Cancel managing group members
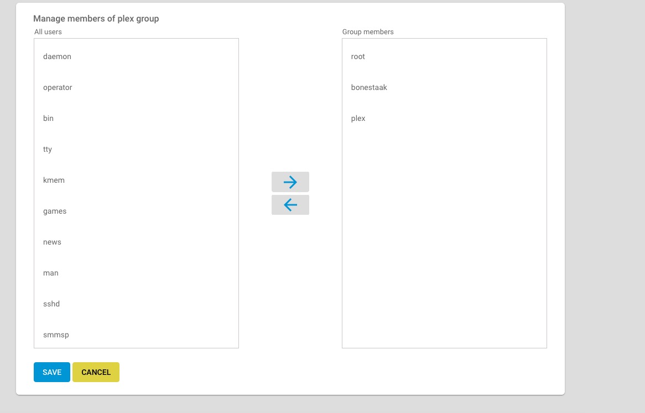Image resolution: width=645 pixels, height=413 pixels. 96,372
